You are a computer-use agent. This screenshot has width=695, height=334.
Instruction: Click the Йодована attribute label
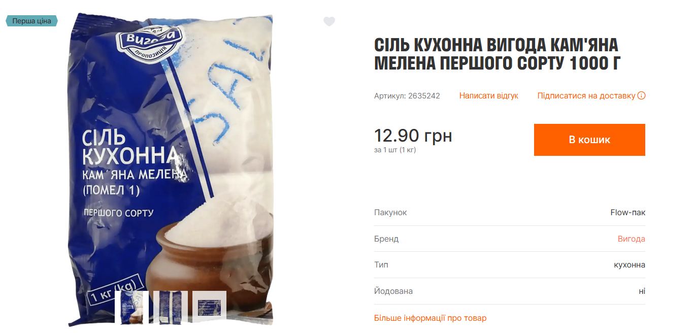pyautogui.click(x=393, y=291)
